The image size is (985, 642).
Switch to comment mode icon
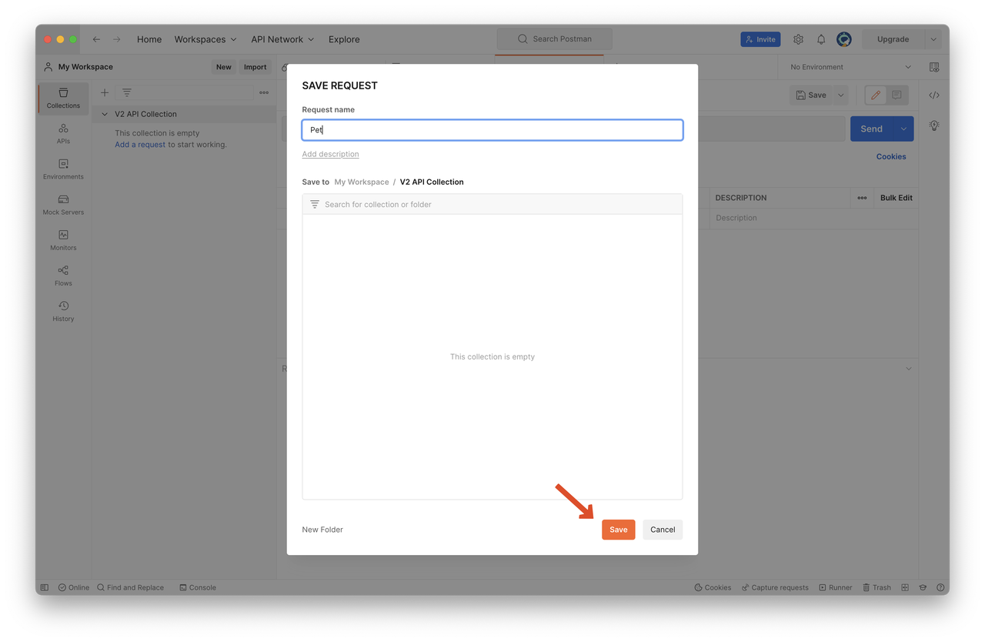pyautogui.click(x=897, y=95)
